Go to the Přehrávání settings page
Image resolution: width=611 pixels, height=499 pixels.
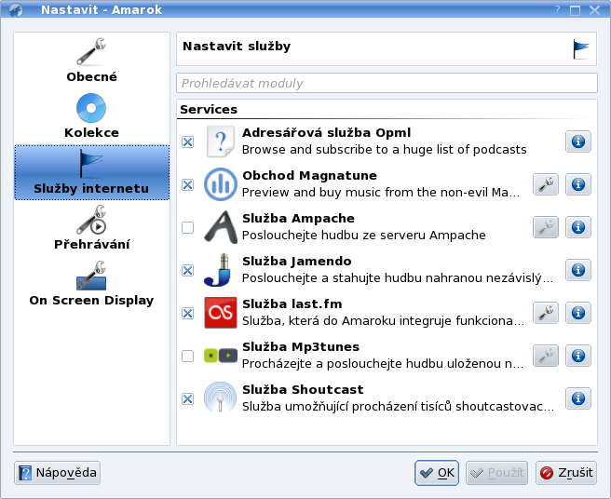point(91,228)
